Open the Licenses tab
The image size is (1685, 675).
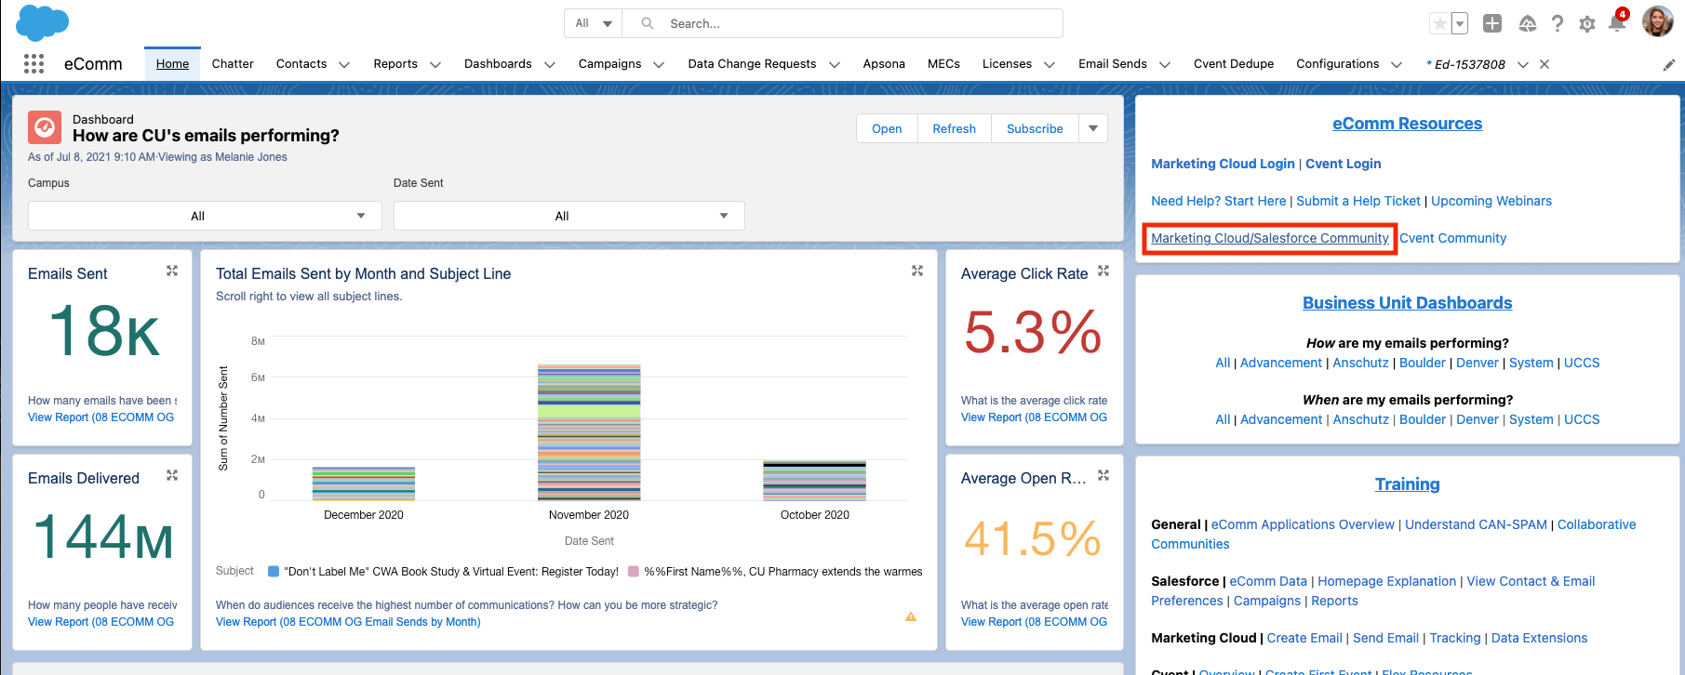point(1007,63)
